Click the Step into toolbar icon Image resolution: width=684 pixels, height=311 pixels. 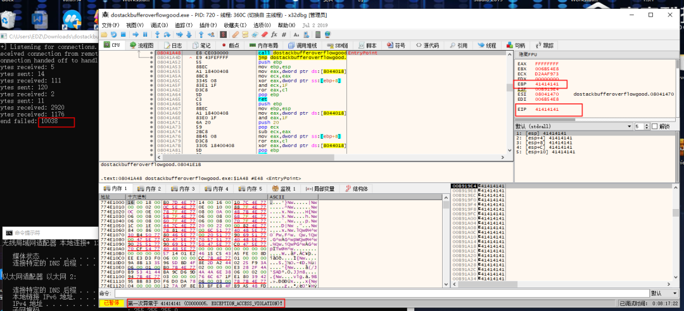pos(158,34)
